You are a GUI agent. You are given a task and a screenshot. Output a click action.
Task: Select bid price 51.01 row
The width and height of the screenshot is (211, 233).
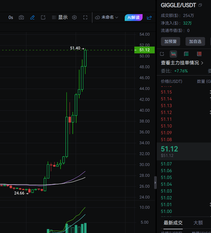point(184,205)
